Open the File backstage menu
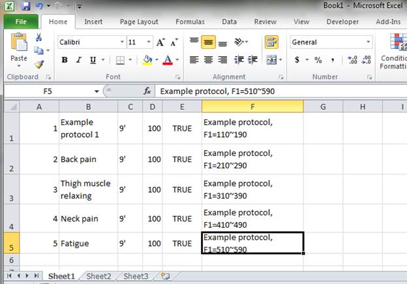 (x=21, y=22)
